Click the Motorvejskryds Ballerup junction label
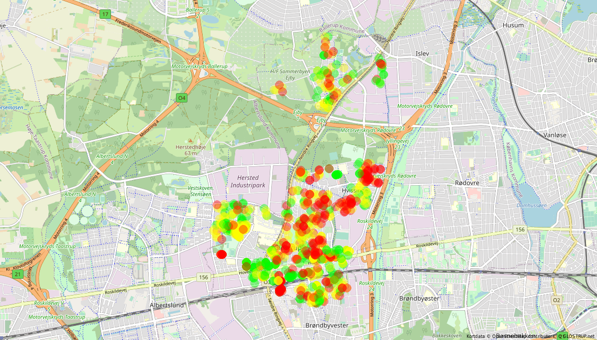 [199, 66]
